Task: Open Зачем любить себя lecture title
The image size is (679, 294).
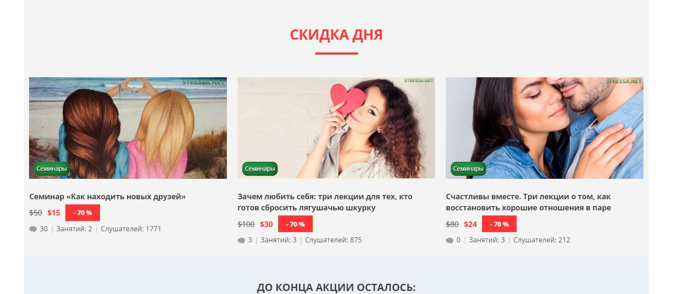Action: (x=325, y=202)
